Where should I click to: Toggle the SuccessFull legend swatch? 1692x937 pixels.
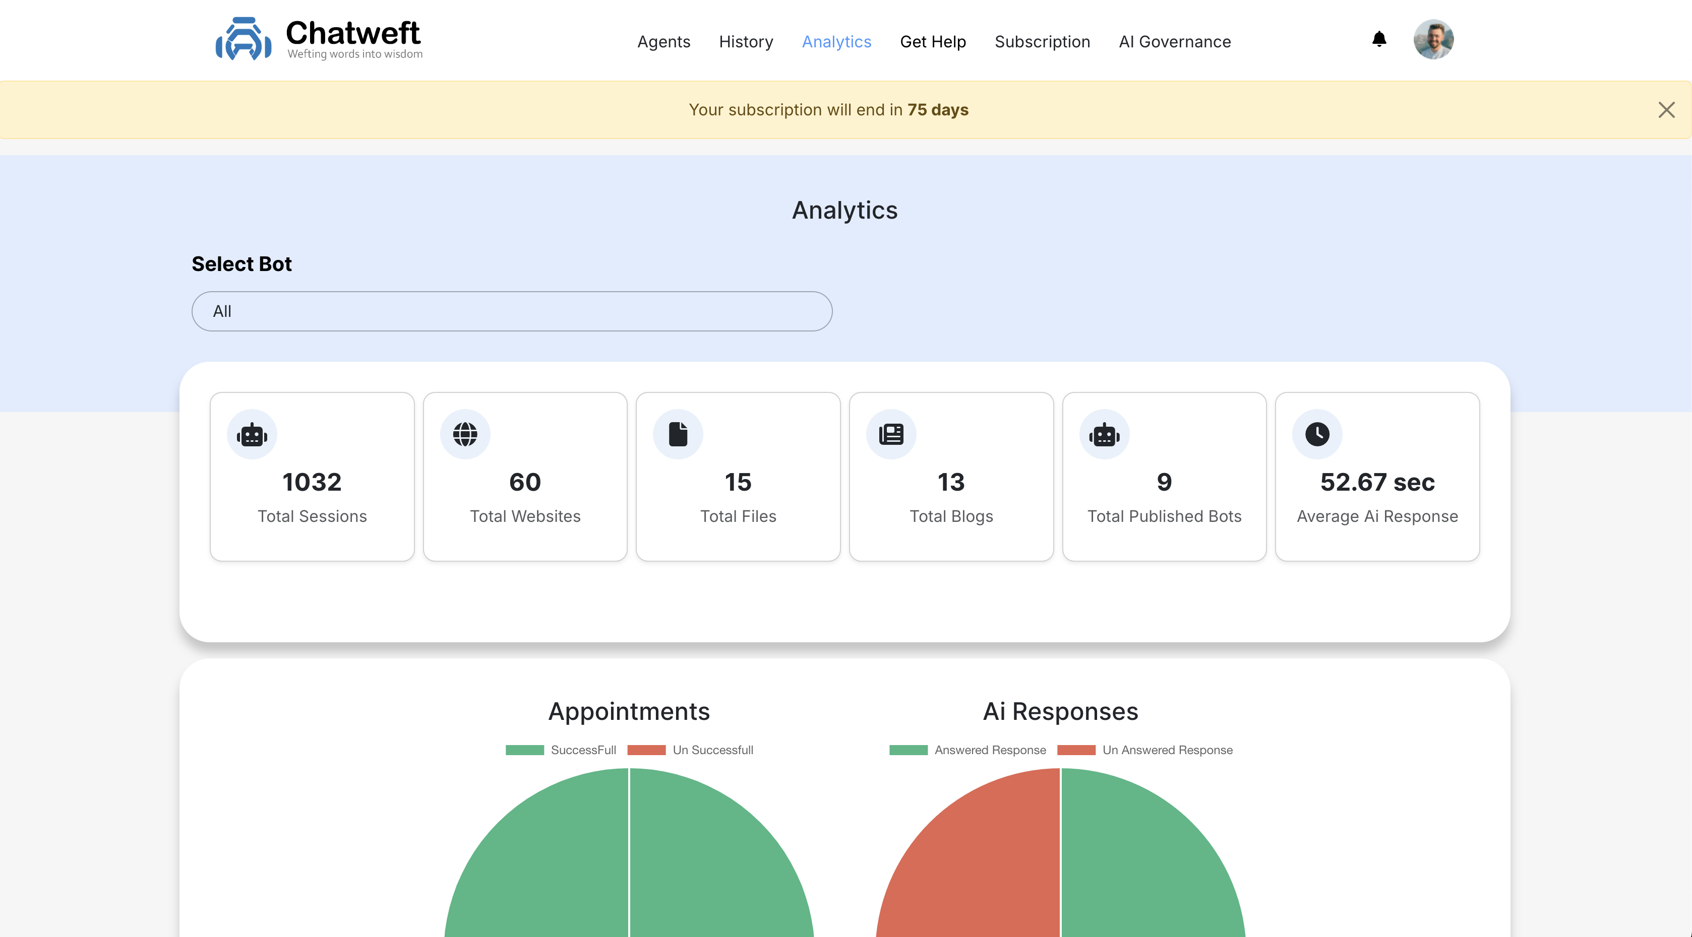pyautogui.click(x=525, y=749)
